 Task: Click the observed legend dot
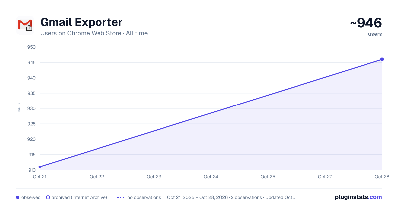point(18,197)
